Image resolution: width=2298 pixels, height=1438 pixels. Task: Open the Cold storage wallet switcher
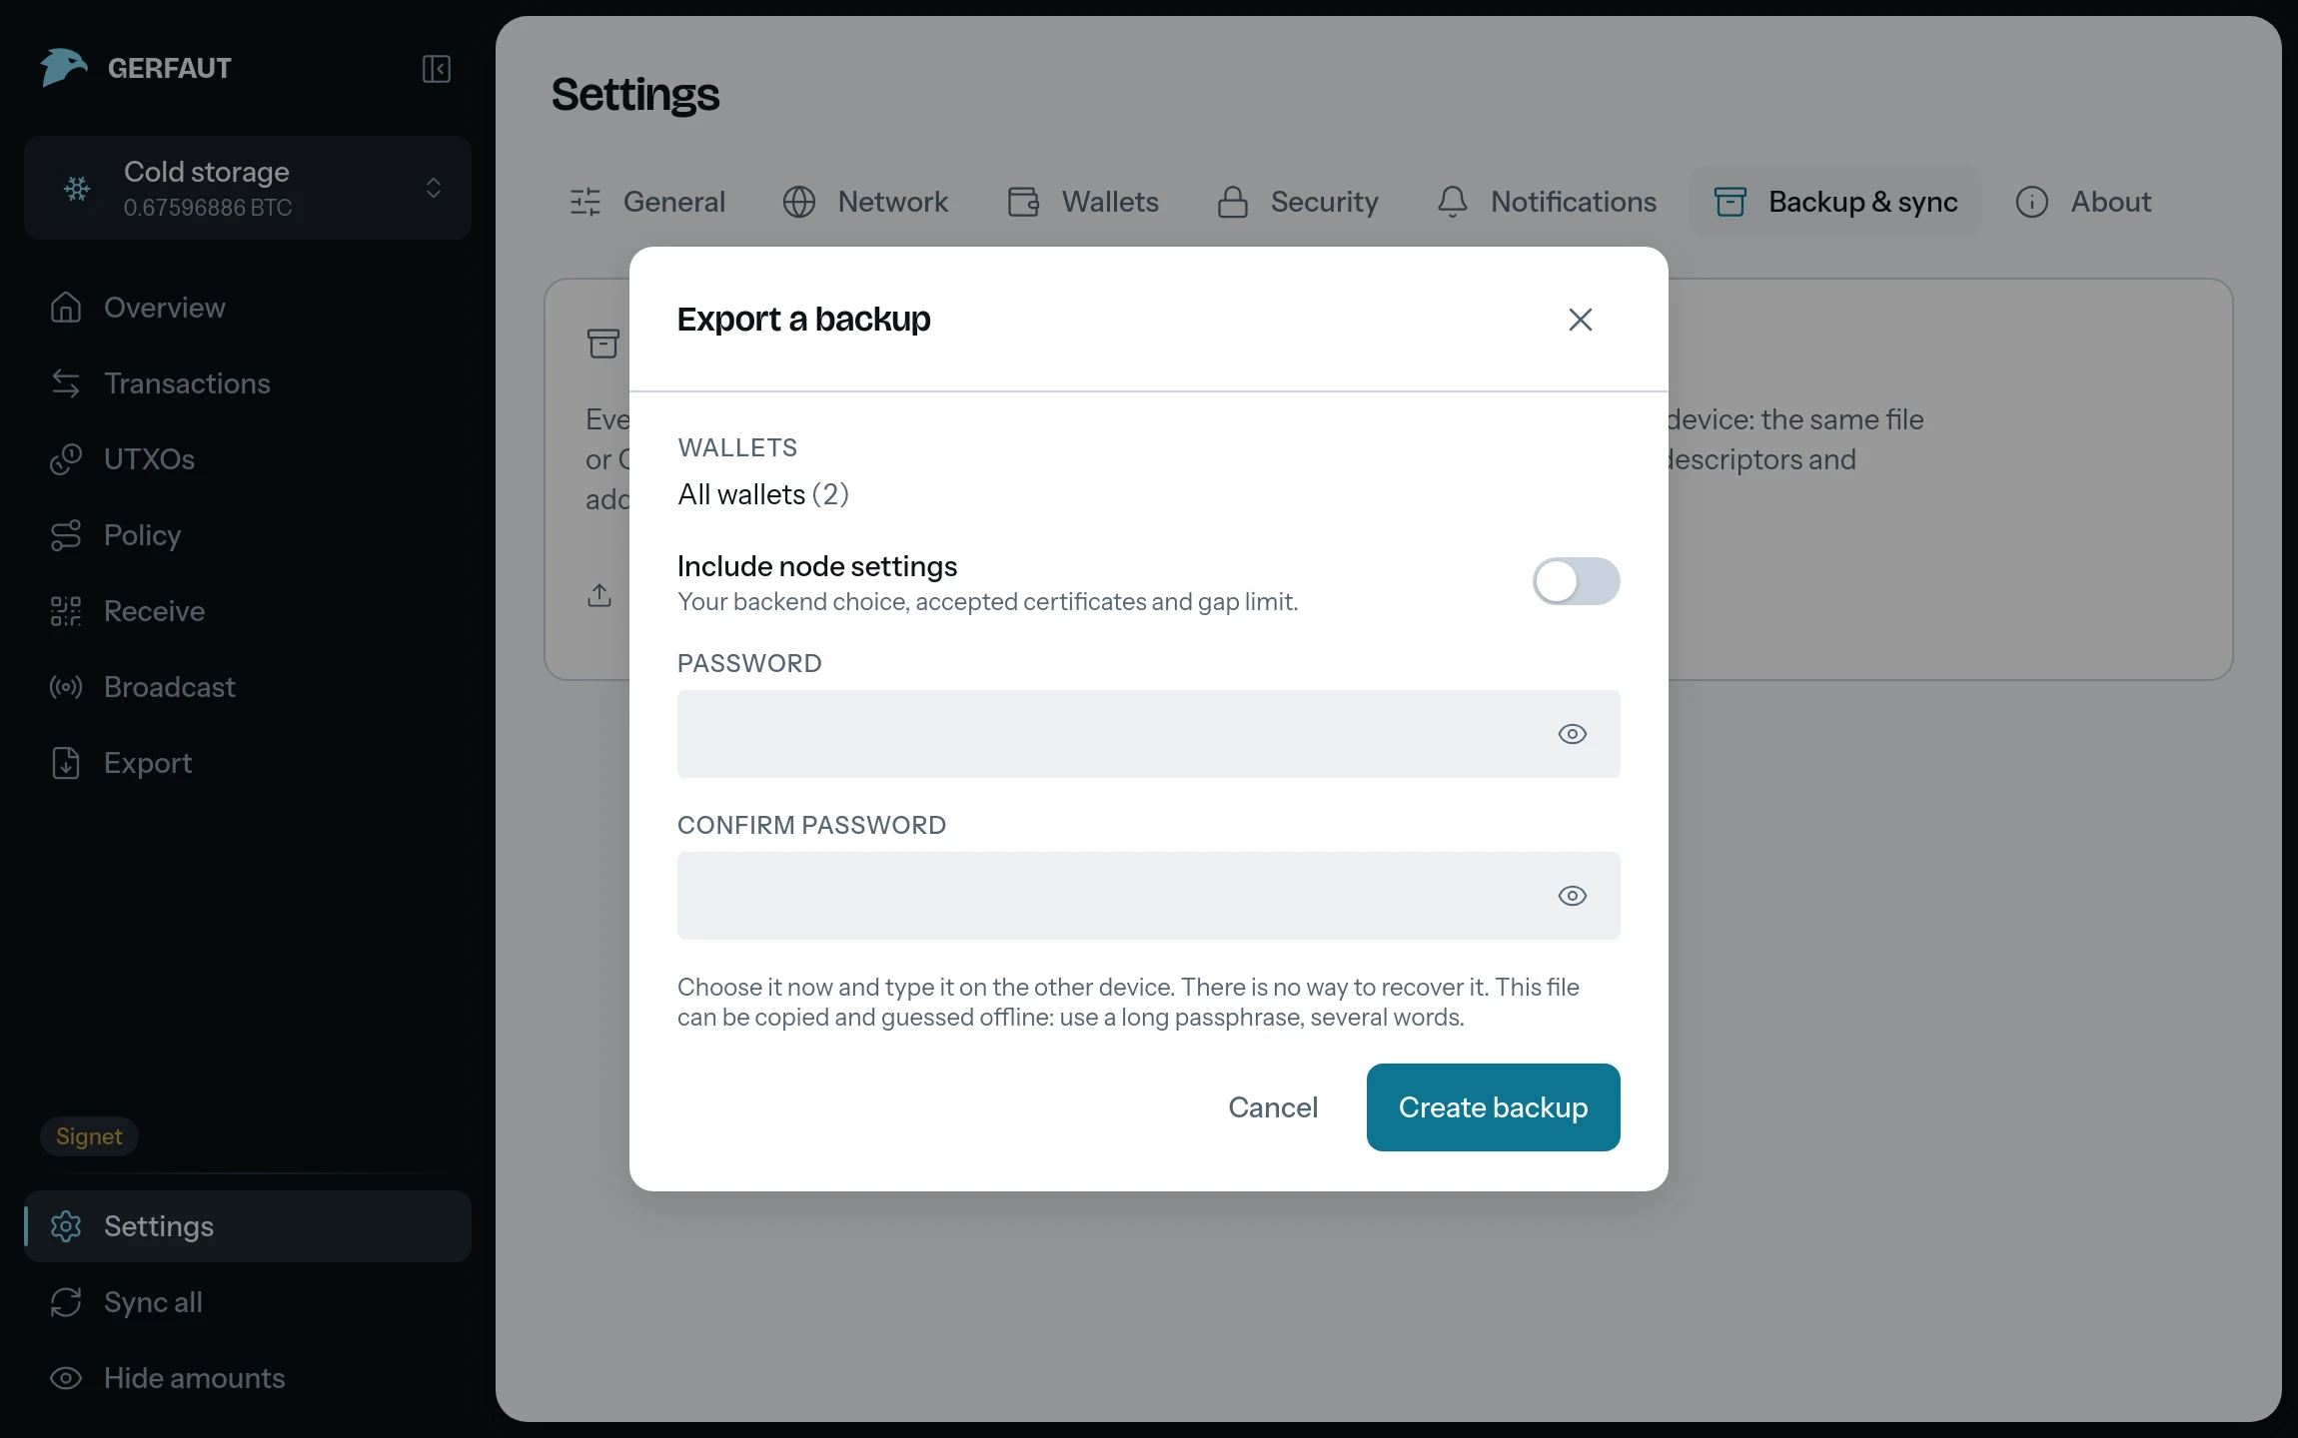pyautogui.click(x=248, y=188)
